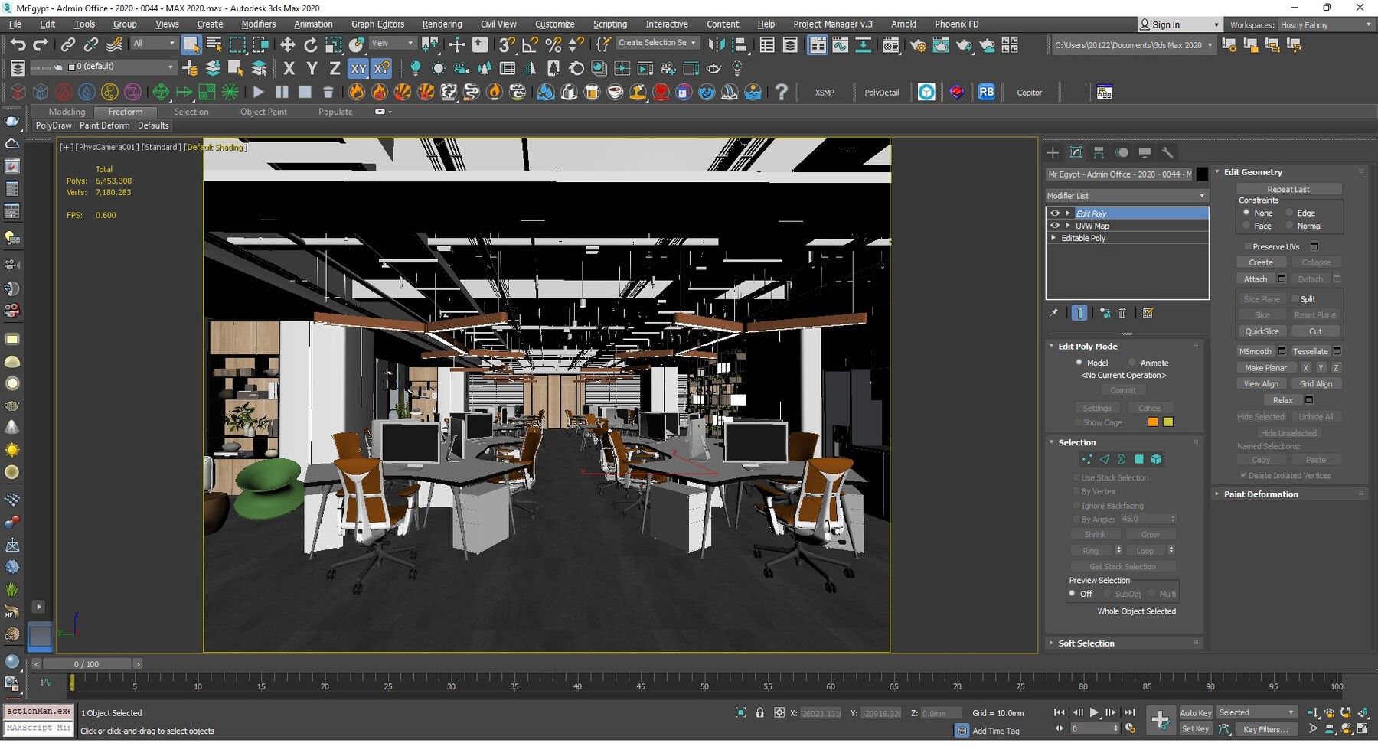The height and width of the screenshot is (746, 1378).
Task: Click the Remove Modifier trash icon
Action: (1123, 313)
